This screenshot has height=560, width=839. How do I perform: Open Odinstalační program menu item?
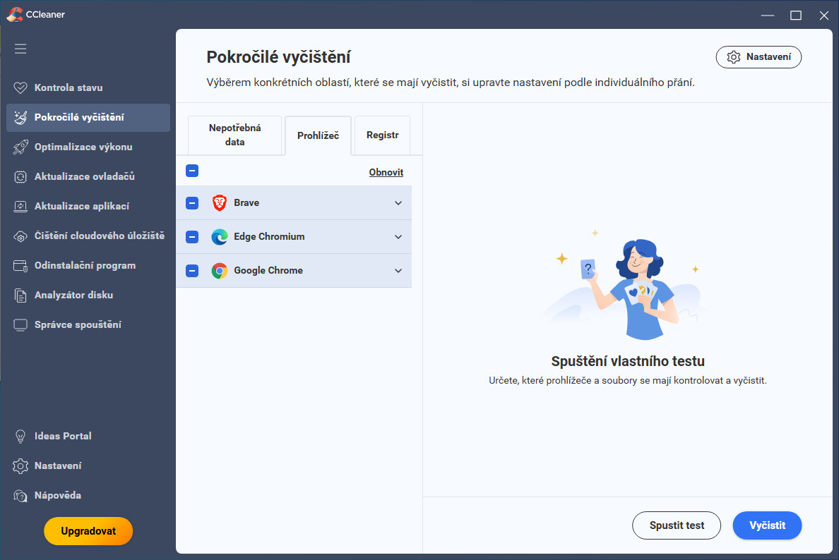pyautogui.click(x=88, y=266)
